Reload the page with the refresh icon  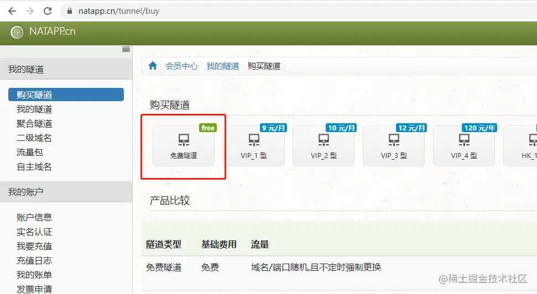48,11
